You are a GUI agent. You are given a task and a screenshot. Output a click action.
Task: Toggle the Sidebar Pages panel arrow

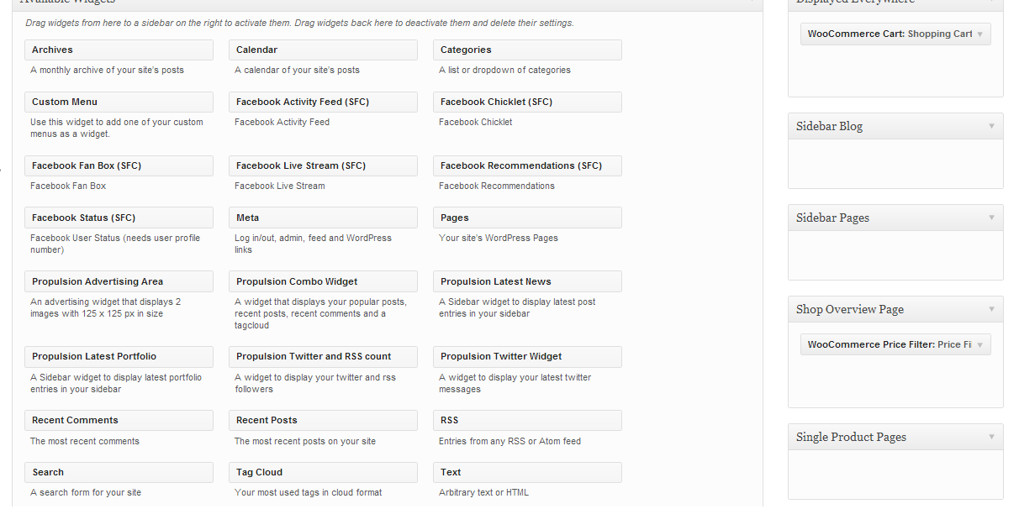[991, 218]
